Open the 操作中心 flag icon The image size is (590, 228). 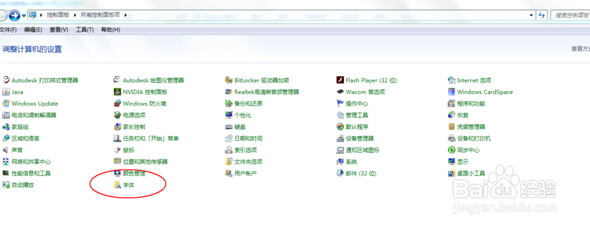[x=340, y=103]
